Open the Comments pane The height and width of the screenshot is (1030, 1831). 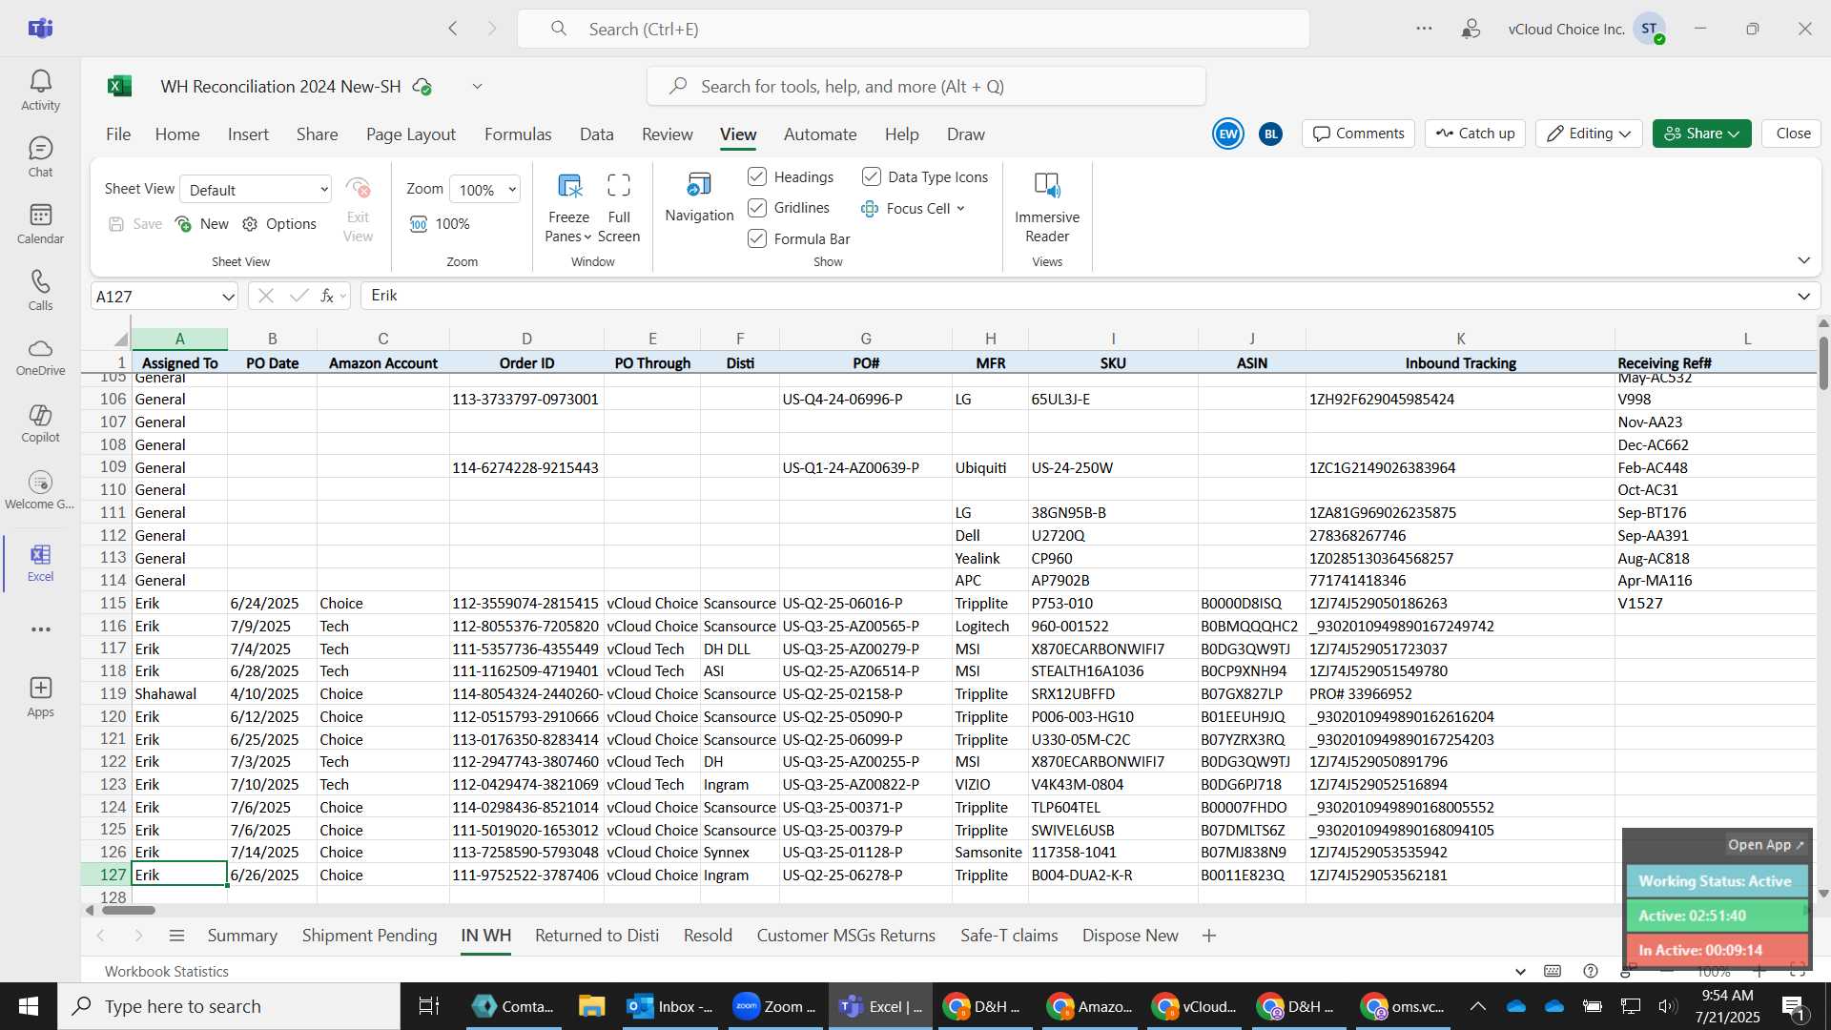pyautogui.click(x=1358, y=134)
